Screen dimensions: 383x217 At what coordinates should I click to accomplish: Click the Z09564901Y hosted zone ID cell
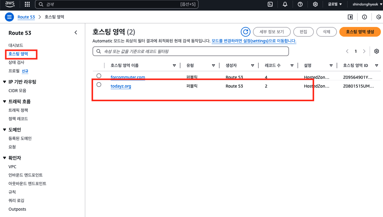coord(358,77)
